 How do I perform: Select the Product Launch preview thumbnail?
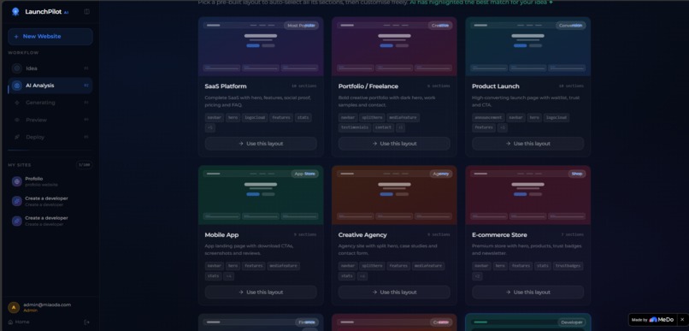click(528, 46)
